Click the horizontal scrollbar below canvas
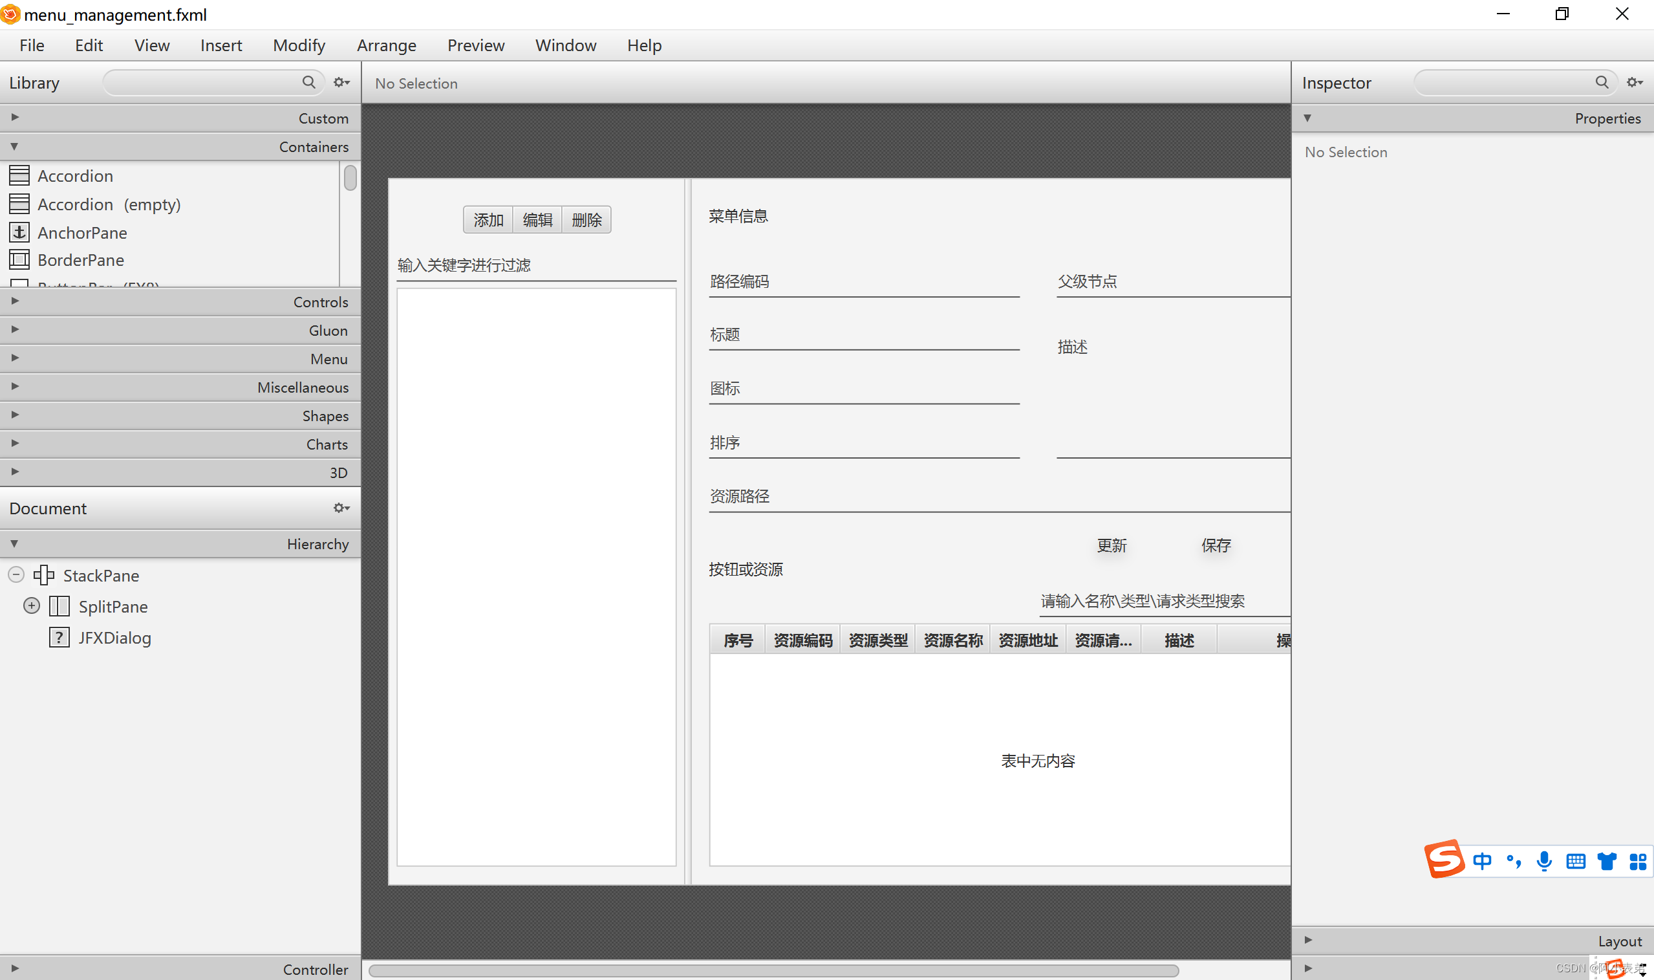 (772, 970)
